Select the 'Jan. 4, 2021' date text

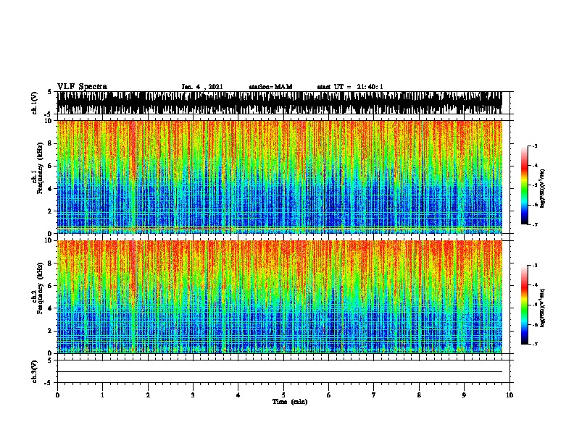click(x=202, y=87)
